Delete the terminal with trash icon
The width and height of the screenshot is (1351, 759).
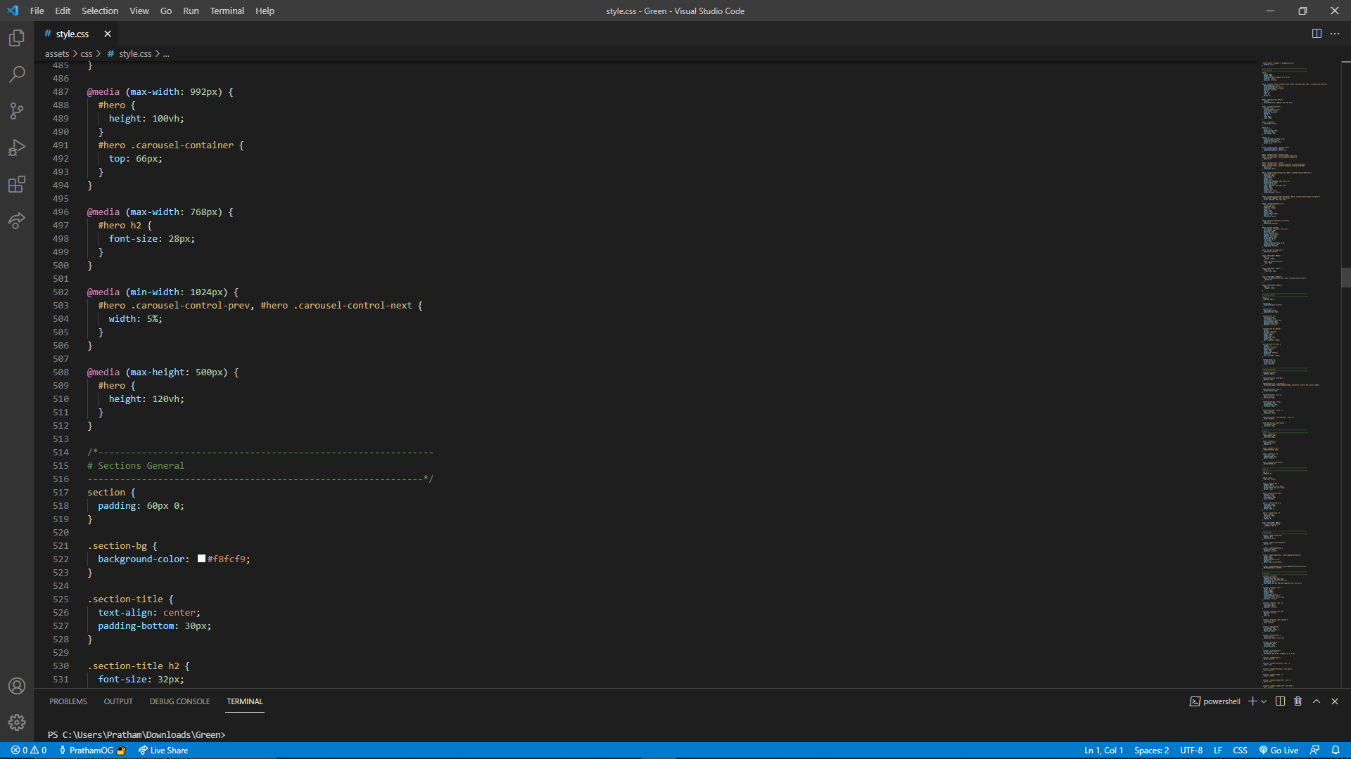(x=1298, y=701)
